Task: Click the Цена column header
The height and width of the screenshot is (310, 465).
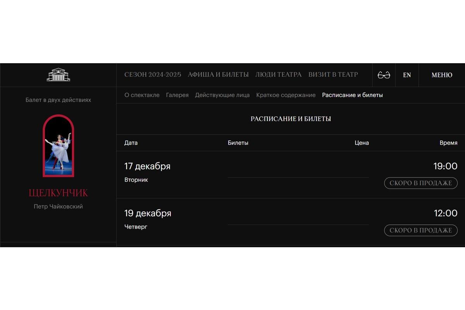Action: (x=362, y=143)
